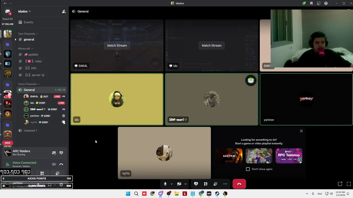Open Discord direct messages home icon
The height and width of the screenshot is (198, 353).
pos(7,12)
